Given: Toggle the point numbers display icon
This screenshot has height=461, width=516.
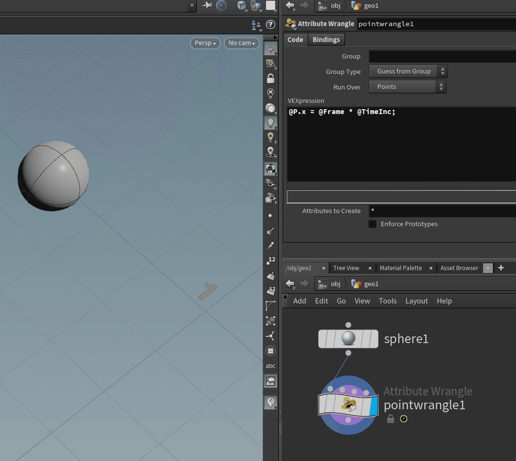Looking at the screenshot, I should point(271,261).
